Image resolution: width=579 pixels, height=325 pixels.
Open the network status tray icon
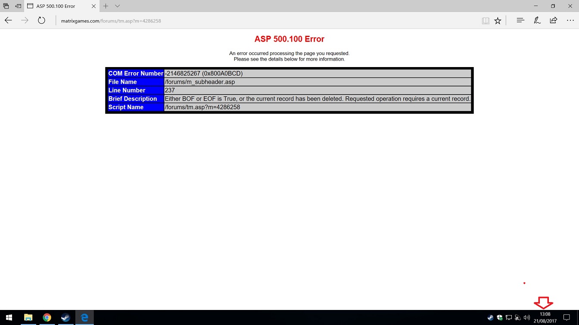click(x=509, y=318)
